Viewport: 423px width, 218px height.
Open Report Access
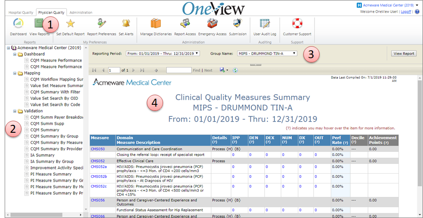[x=185, y=23]
